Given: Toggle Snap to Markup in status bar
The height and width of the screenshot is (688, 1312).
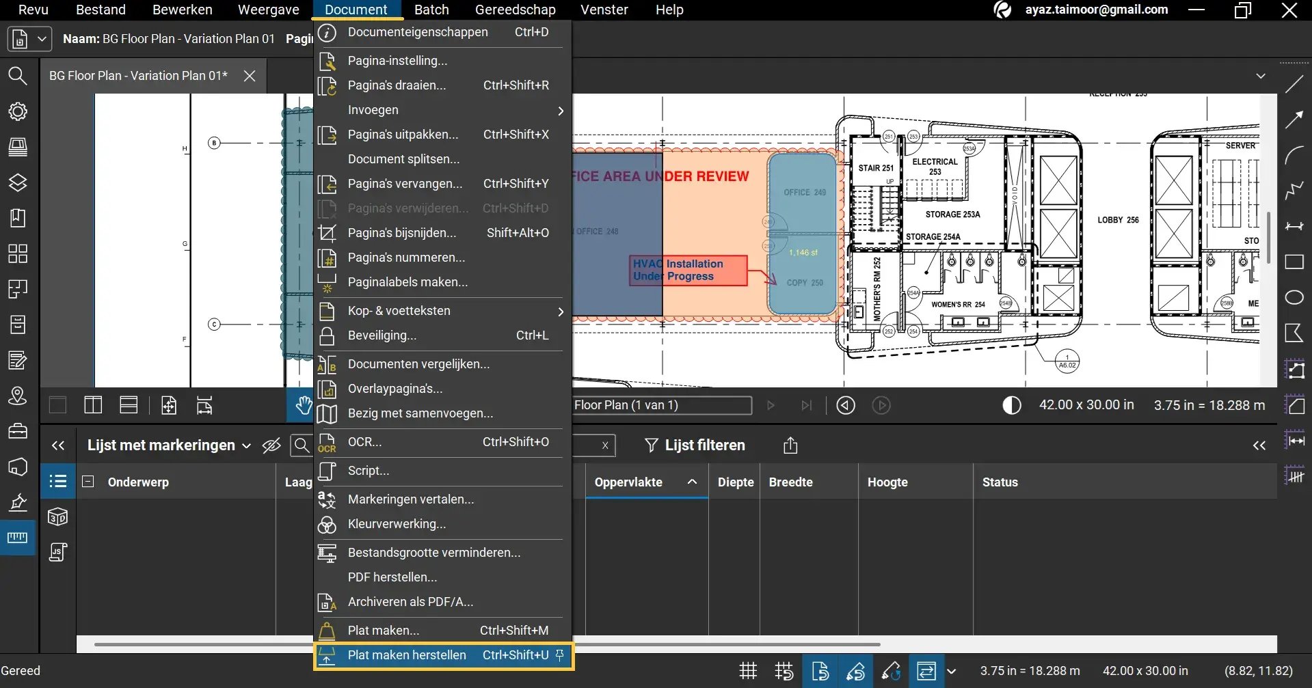Looking at the screenshot, I should [x=855, y=671].
